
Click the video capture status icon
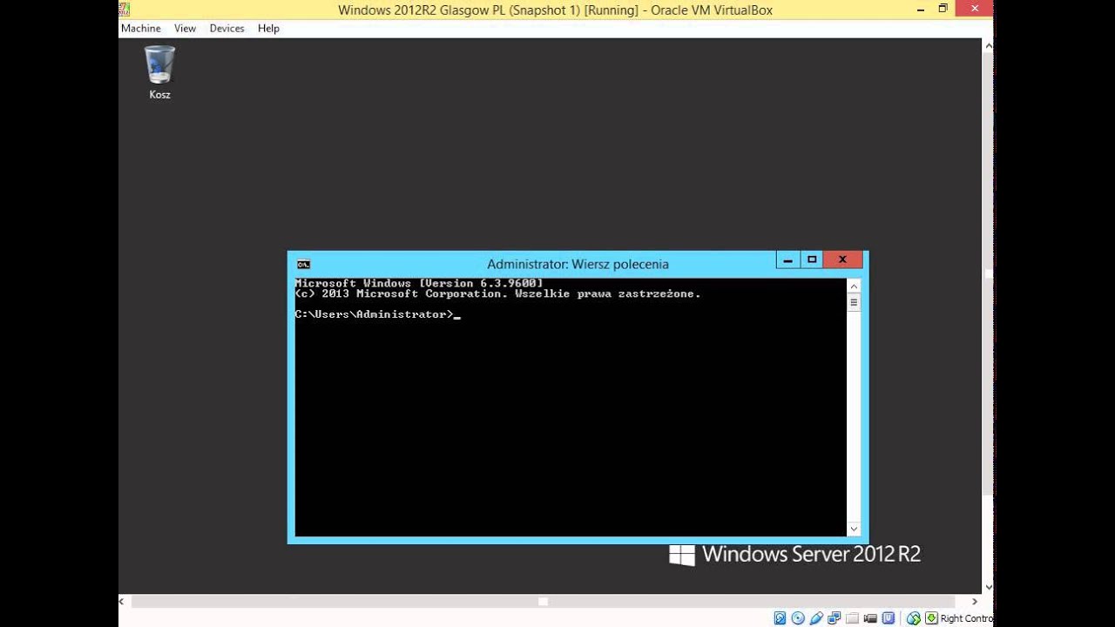click(870, 618)
